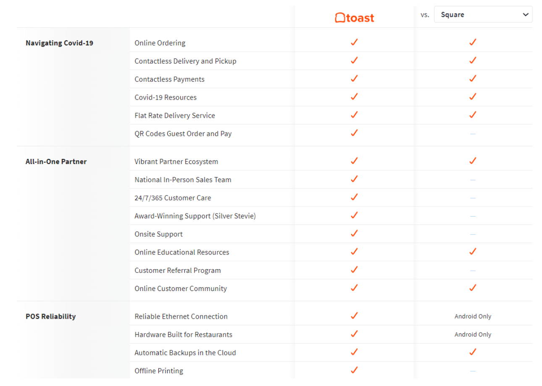Click the Reliable Ethernet Connection label
Viewport: 542px width, 386px height.
point(181,316)
